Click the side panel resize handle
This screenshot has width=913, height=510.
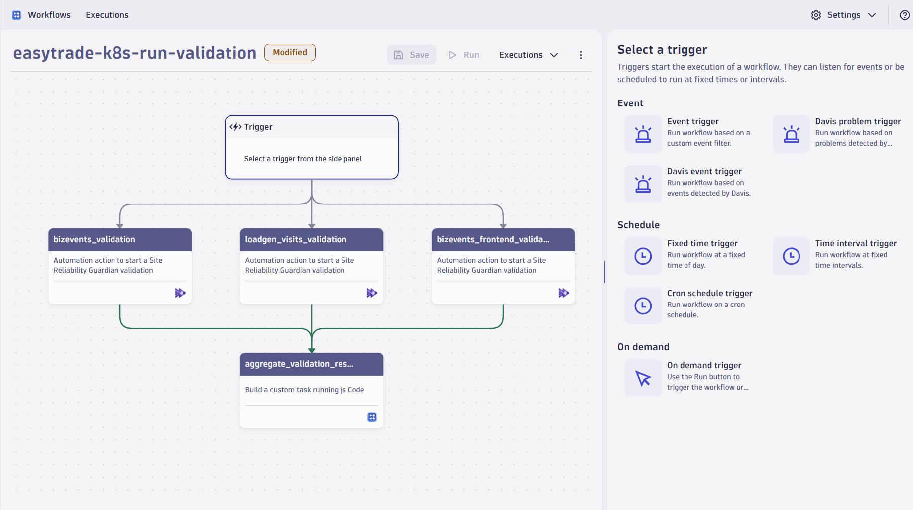605,272
